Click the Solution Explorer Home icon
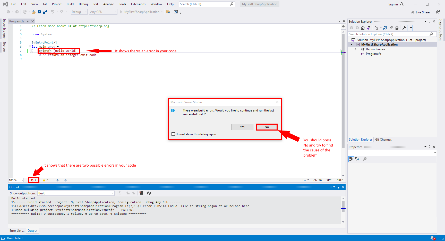 click(x=363, y=28)
